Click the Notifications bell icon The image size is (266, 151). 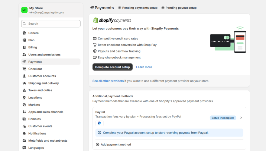point(24,134)
